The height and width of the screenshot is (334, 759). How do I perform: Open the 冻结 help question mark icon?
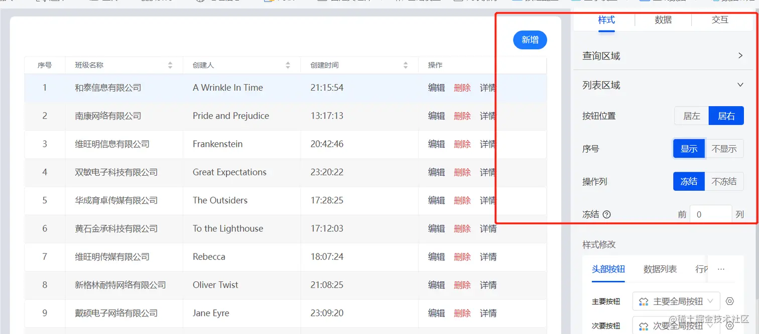(x=606, y=214)
